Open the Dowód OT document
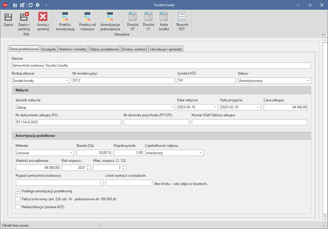 point(132,21)
